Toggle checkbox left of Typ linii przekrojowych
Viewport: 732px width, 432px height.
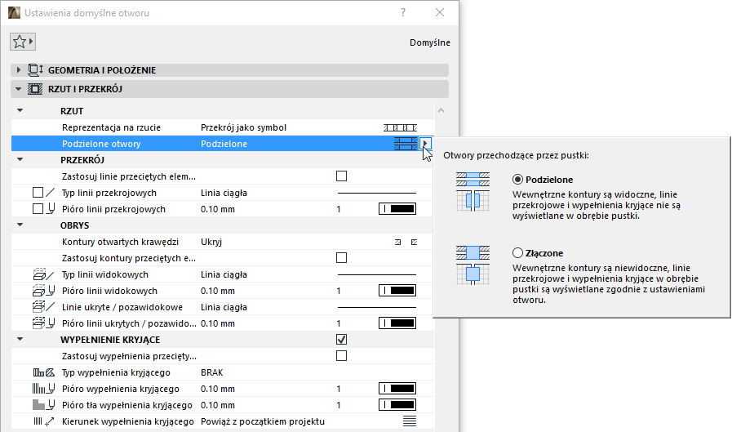(38, 193)
